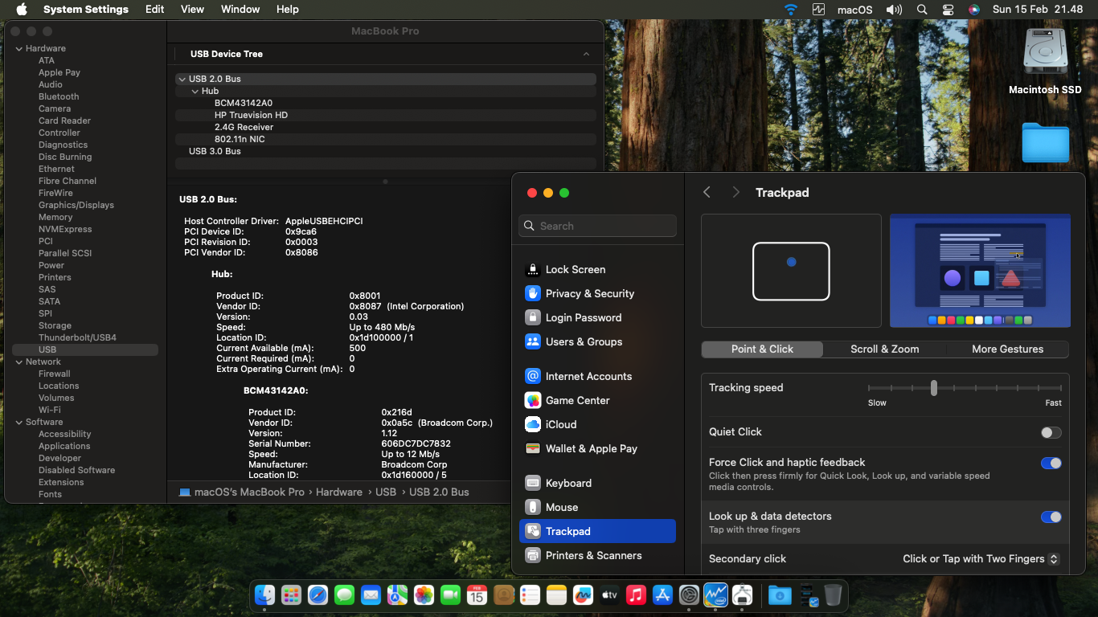Focus the Search field in System Settings
Viewport: 1098px width, 617px height.
tap(598, 226)
